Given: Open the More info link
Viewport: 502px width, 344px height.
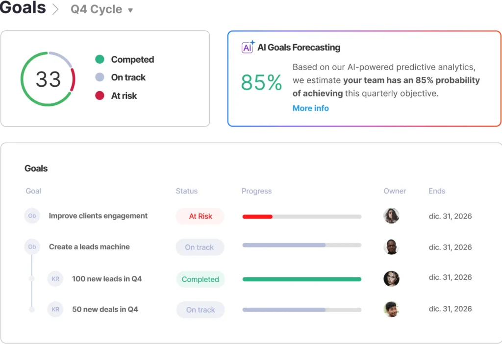Looking at the screenshot, I should 310,108.
